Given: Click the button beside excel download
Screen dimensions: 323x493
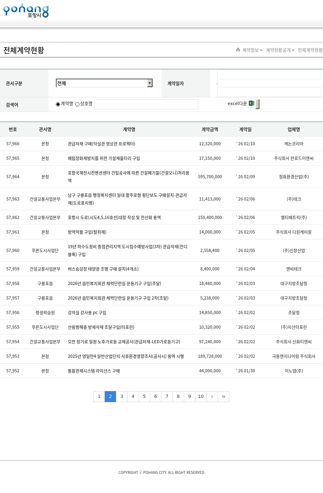Looking at the screenshot, I should point(257,104).
